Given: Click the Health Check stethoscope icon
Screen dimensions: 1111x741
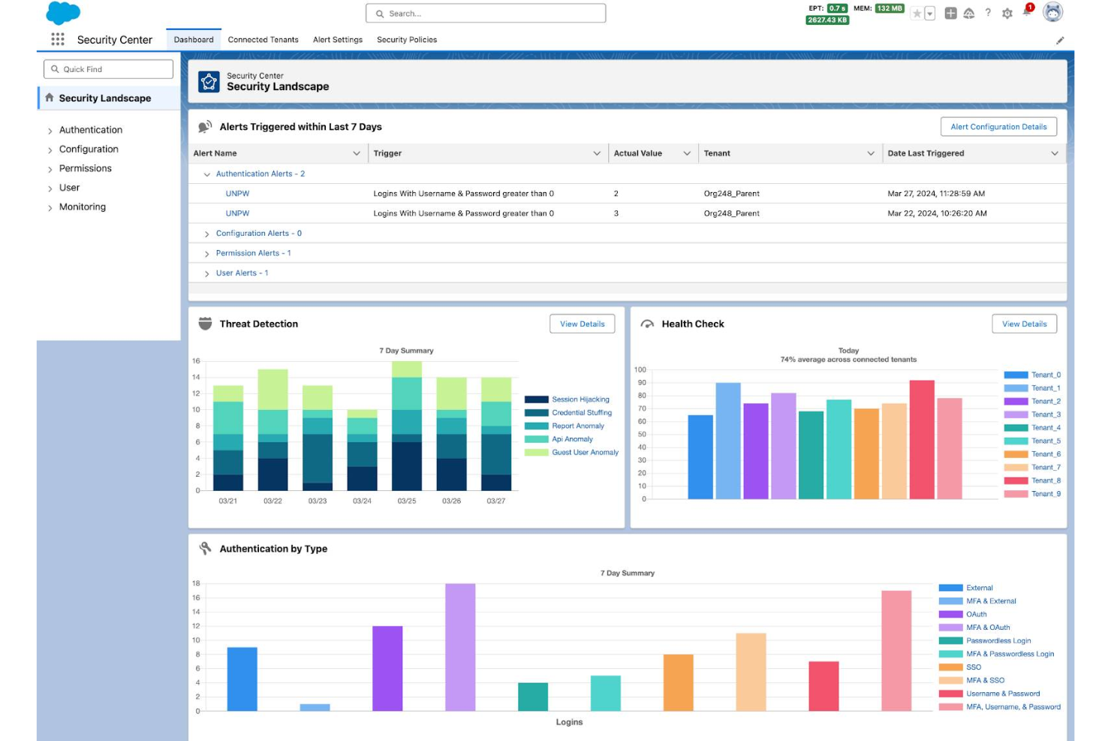Looking at the screenshot, I should coord(646,323).
